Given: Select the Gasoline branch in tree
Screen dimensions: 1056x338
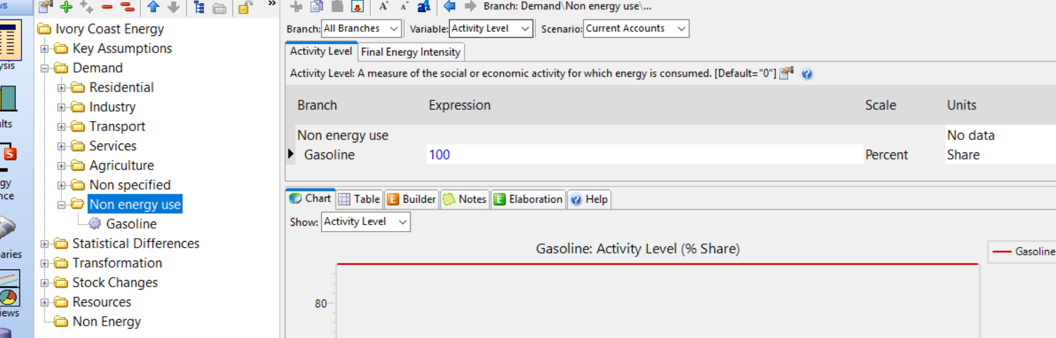Looking at the screenshot, I should click(x=131, y=224).
